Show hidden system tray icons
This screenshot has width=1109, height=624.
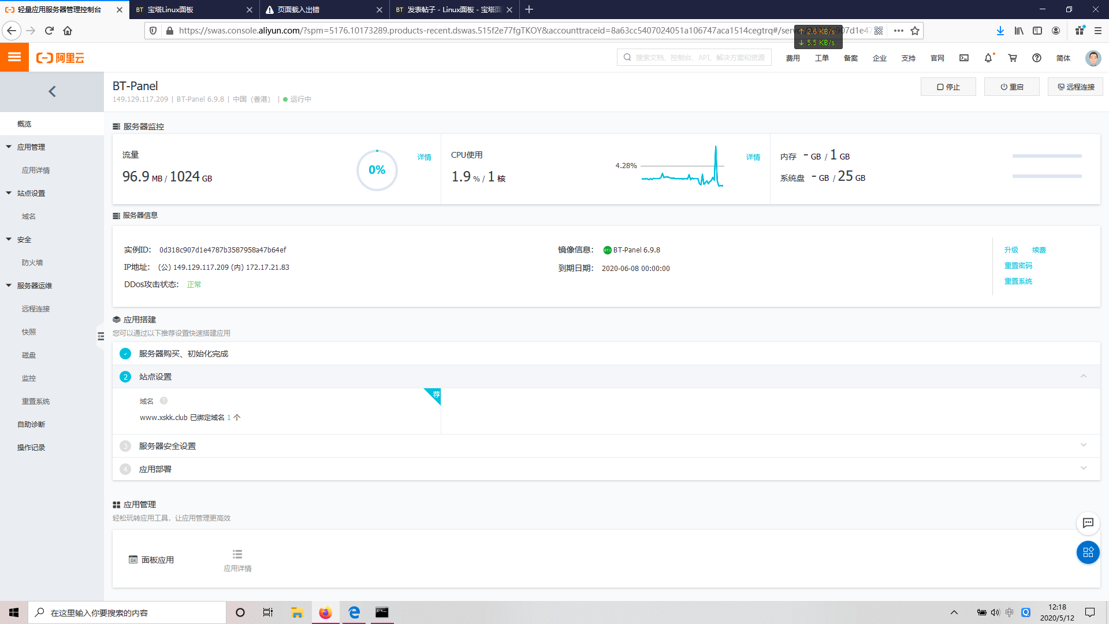(x=954, y=612)
